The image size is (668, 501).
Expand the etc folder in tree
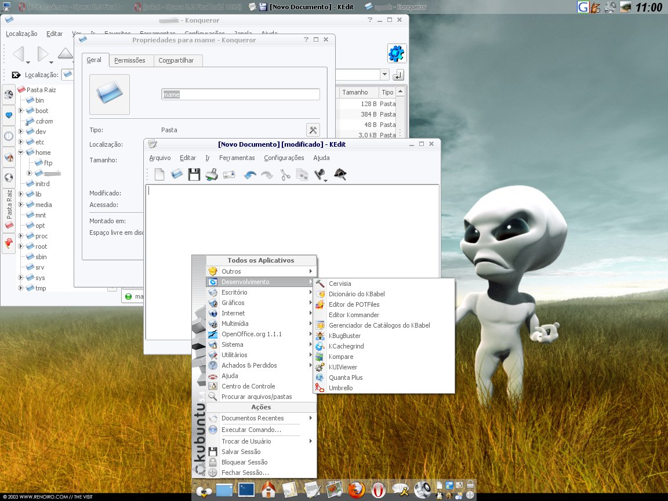pyautogui.click(x=20, y=142)
